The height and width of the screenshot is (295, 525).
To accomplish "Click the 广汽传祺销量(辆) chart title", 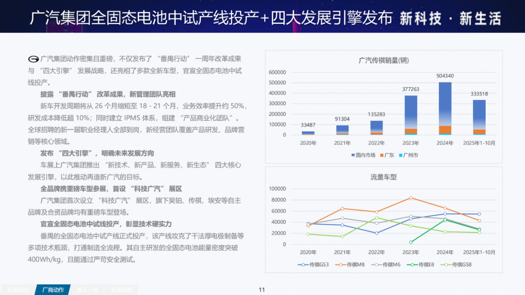I will 384,61.
